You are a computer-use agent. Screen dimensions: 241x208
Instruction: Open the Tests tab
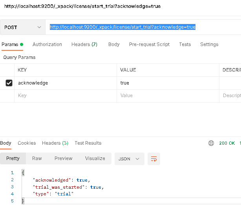[x=185, y=44]
